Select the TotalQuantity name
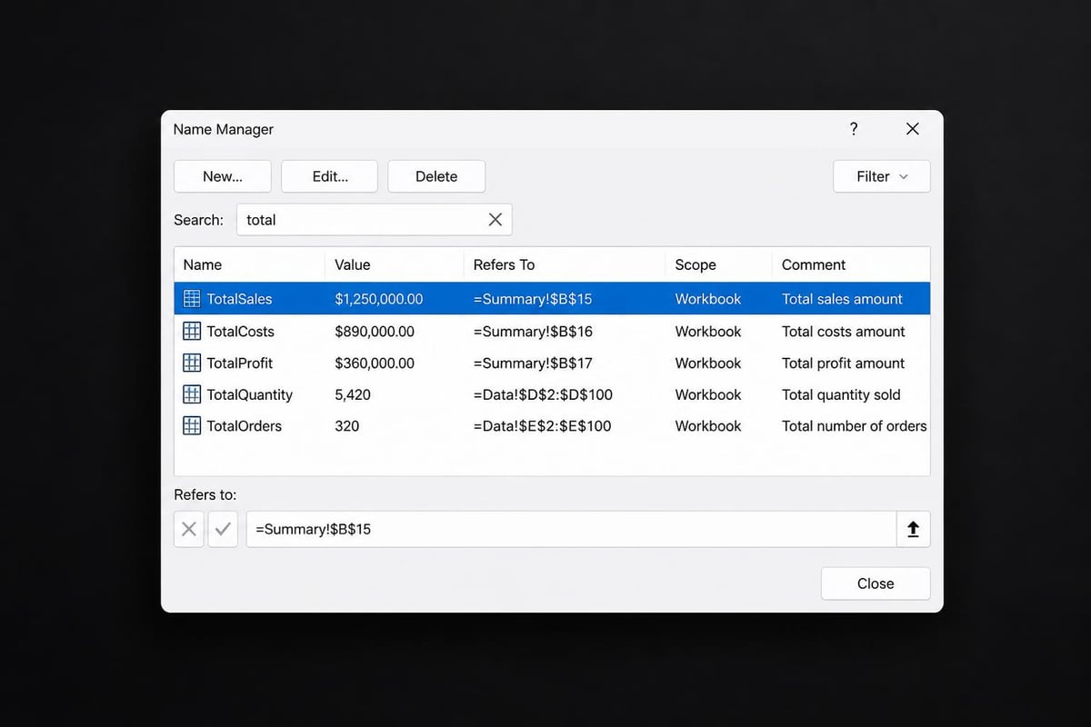 point(250,394)
